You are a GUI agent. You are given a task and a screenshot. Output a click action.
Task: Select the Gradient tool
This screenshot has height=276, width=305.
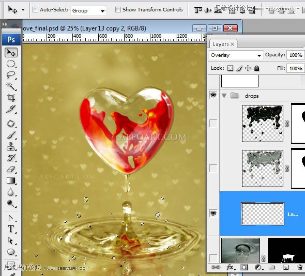click(x=11, y=181)
